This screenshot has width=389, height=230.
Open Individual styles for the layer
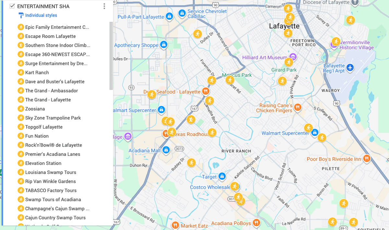[41, 15]
